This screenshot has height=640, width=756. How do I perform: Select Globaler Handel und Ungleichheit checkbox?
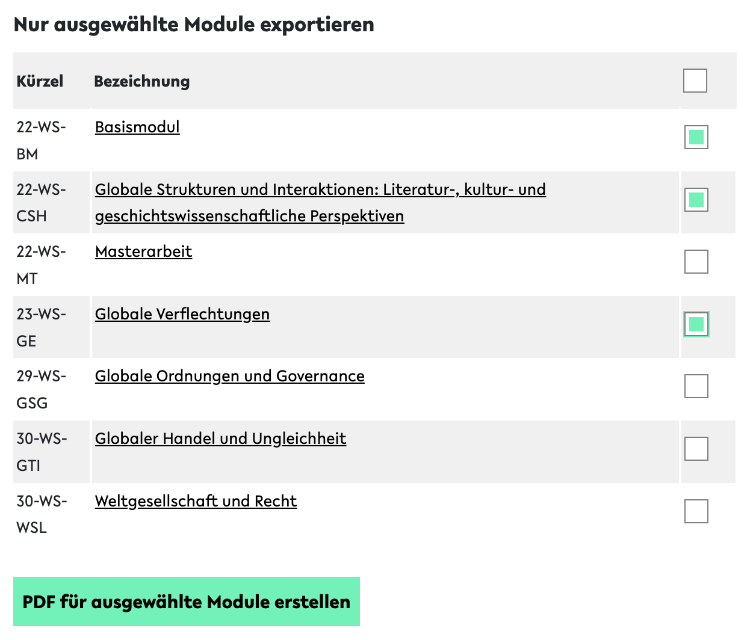tap(696, 449)
